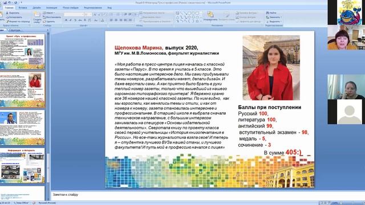Click Эффекты для фигур button
This screenshot has width=365, height=205.
(249, 22)
